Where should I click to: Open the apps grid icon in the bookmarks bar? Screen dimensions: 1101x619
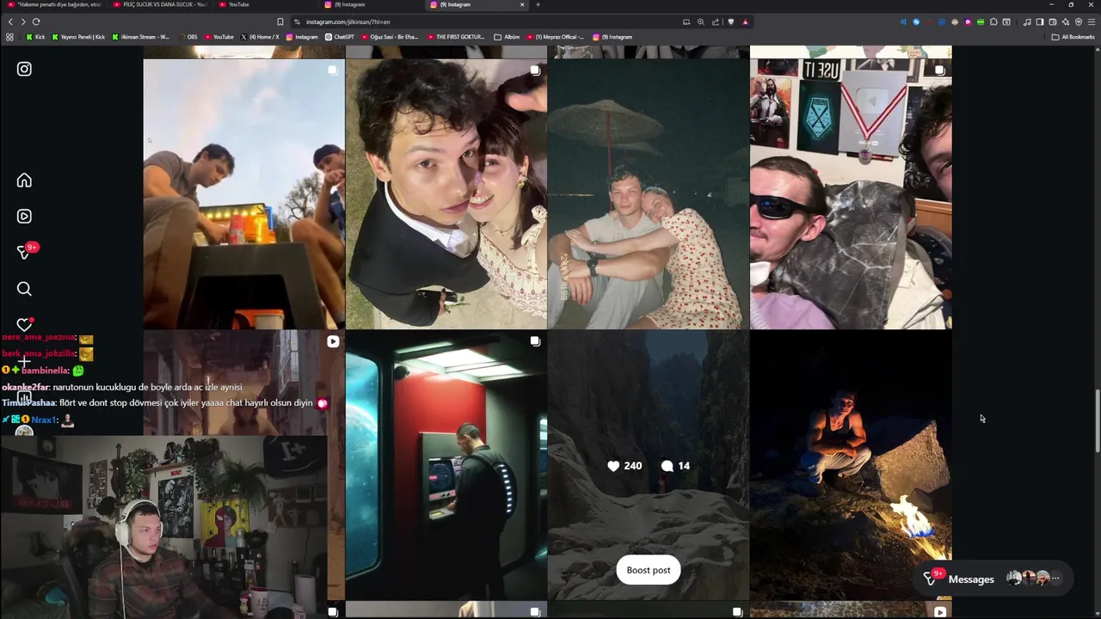click(9, 37)
